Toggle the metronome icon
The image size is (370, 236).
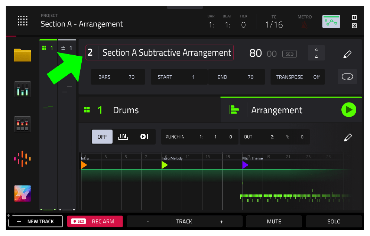305,24
